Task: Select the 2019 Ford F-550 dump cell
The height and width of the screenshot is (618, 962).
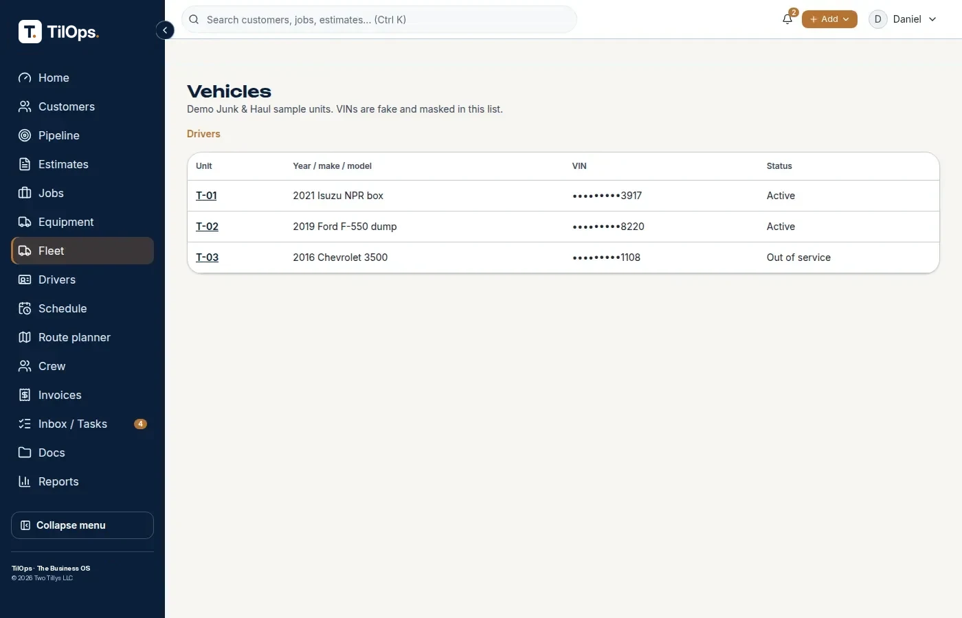Action: tap(345, 227)
